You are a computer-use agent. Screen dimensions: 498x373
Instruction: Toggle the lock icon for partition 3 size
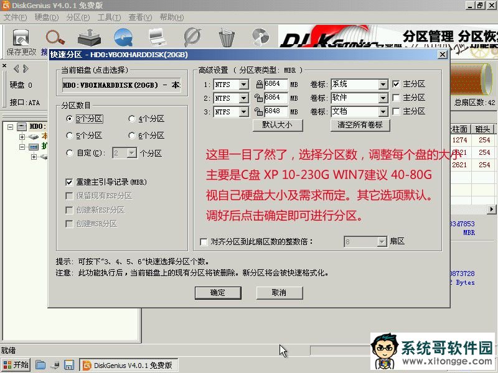[258, 111]
